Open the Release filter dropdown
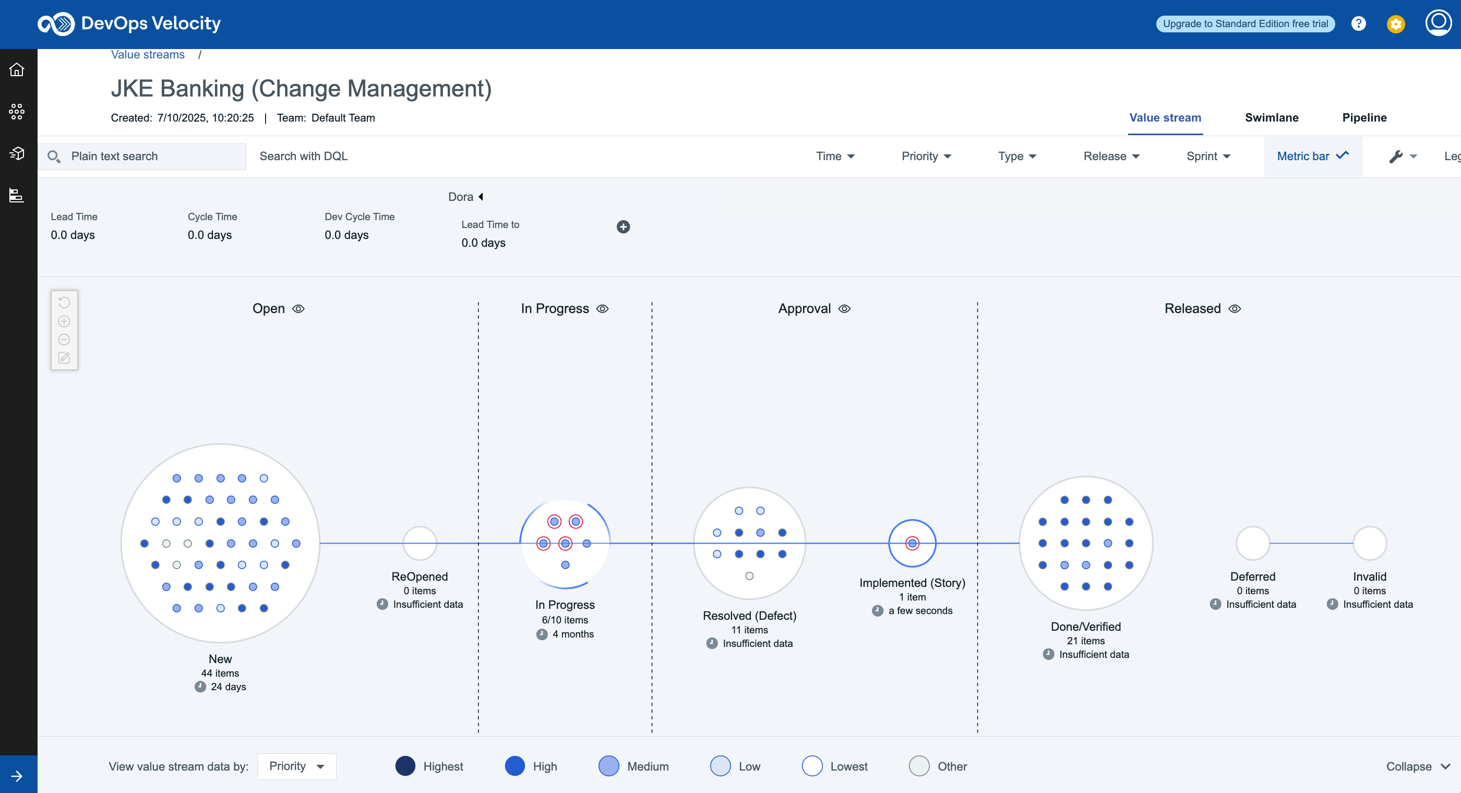Screen dimensions: 1461x793 pos(1111,157)
